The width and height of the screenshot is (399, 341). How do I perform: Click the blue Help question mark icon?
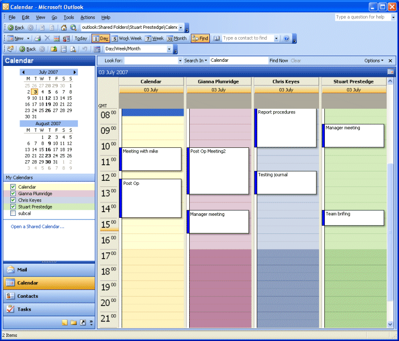286,39
